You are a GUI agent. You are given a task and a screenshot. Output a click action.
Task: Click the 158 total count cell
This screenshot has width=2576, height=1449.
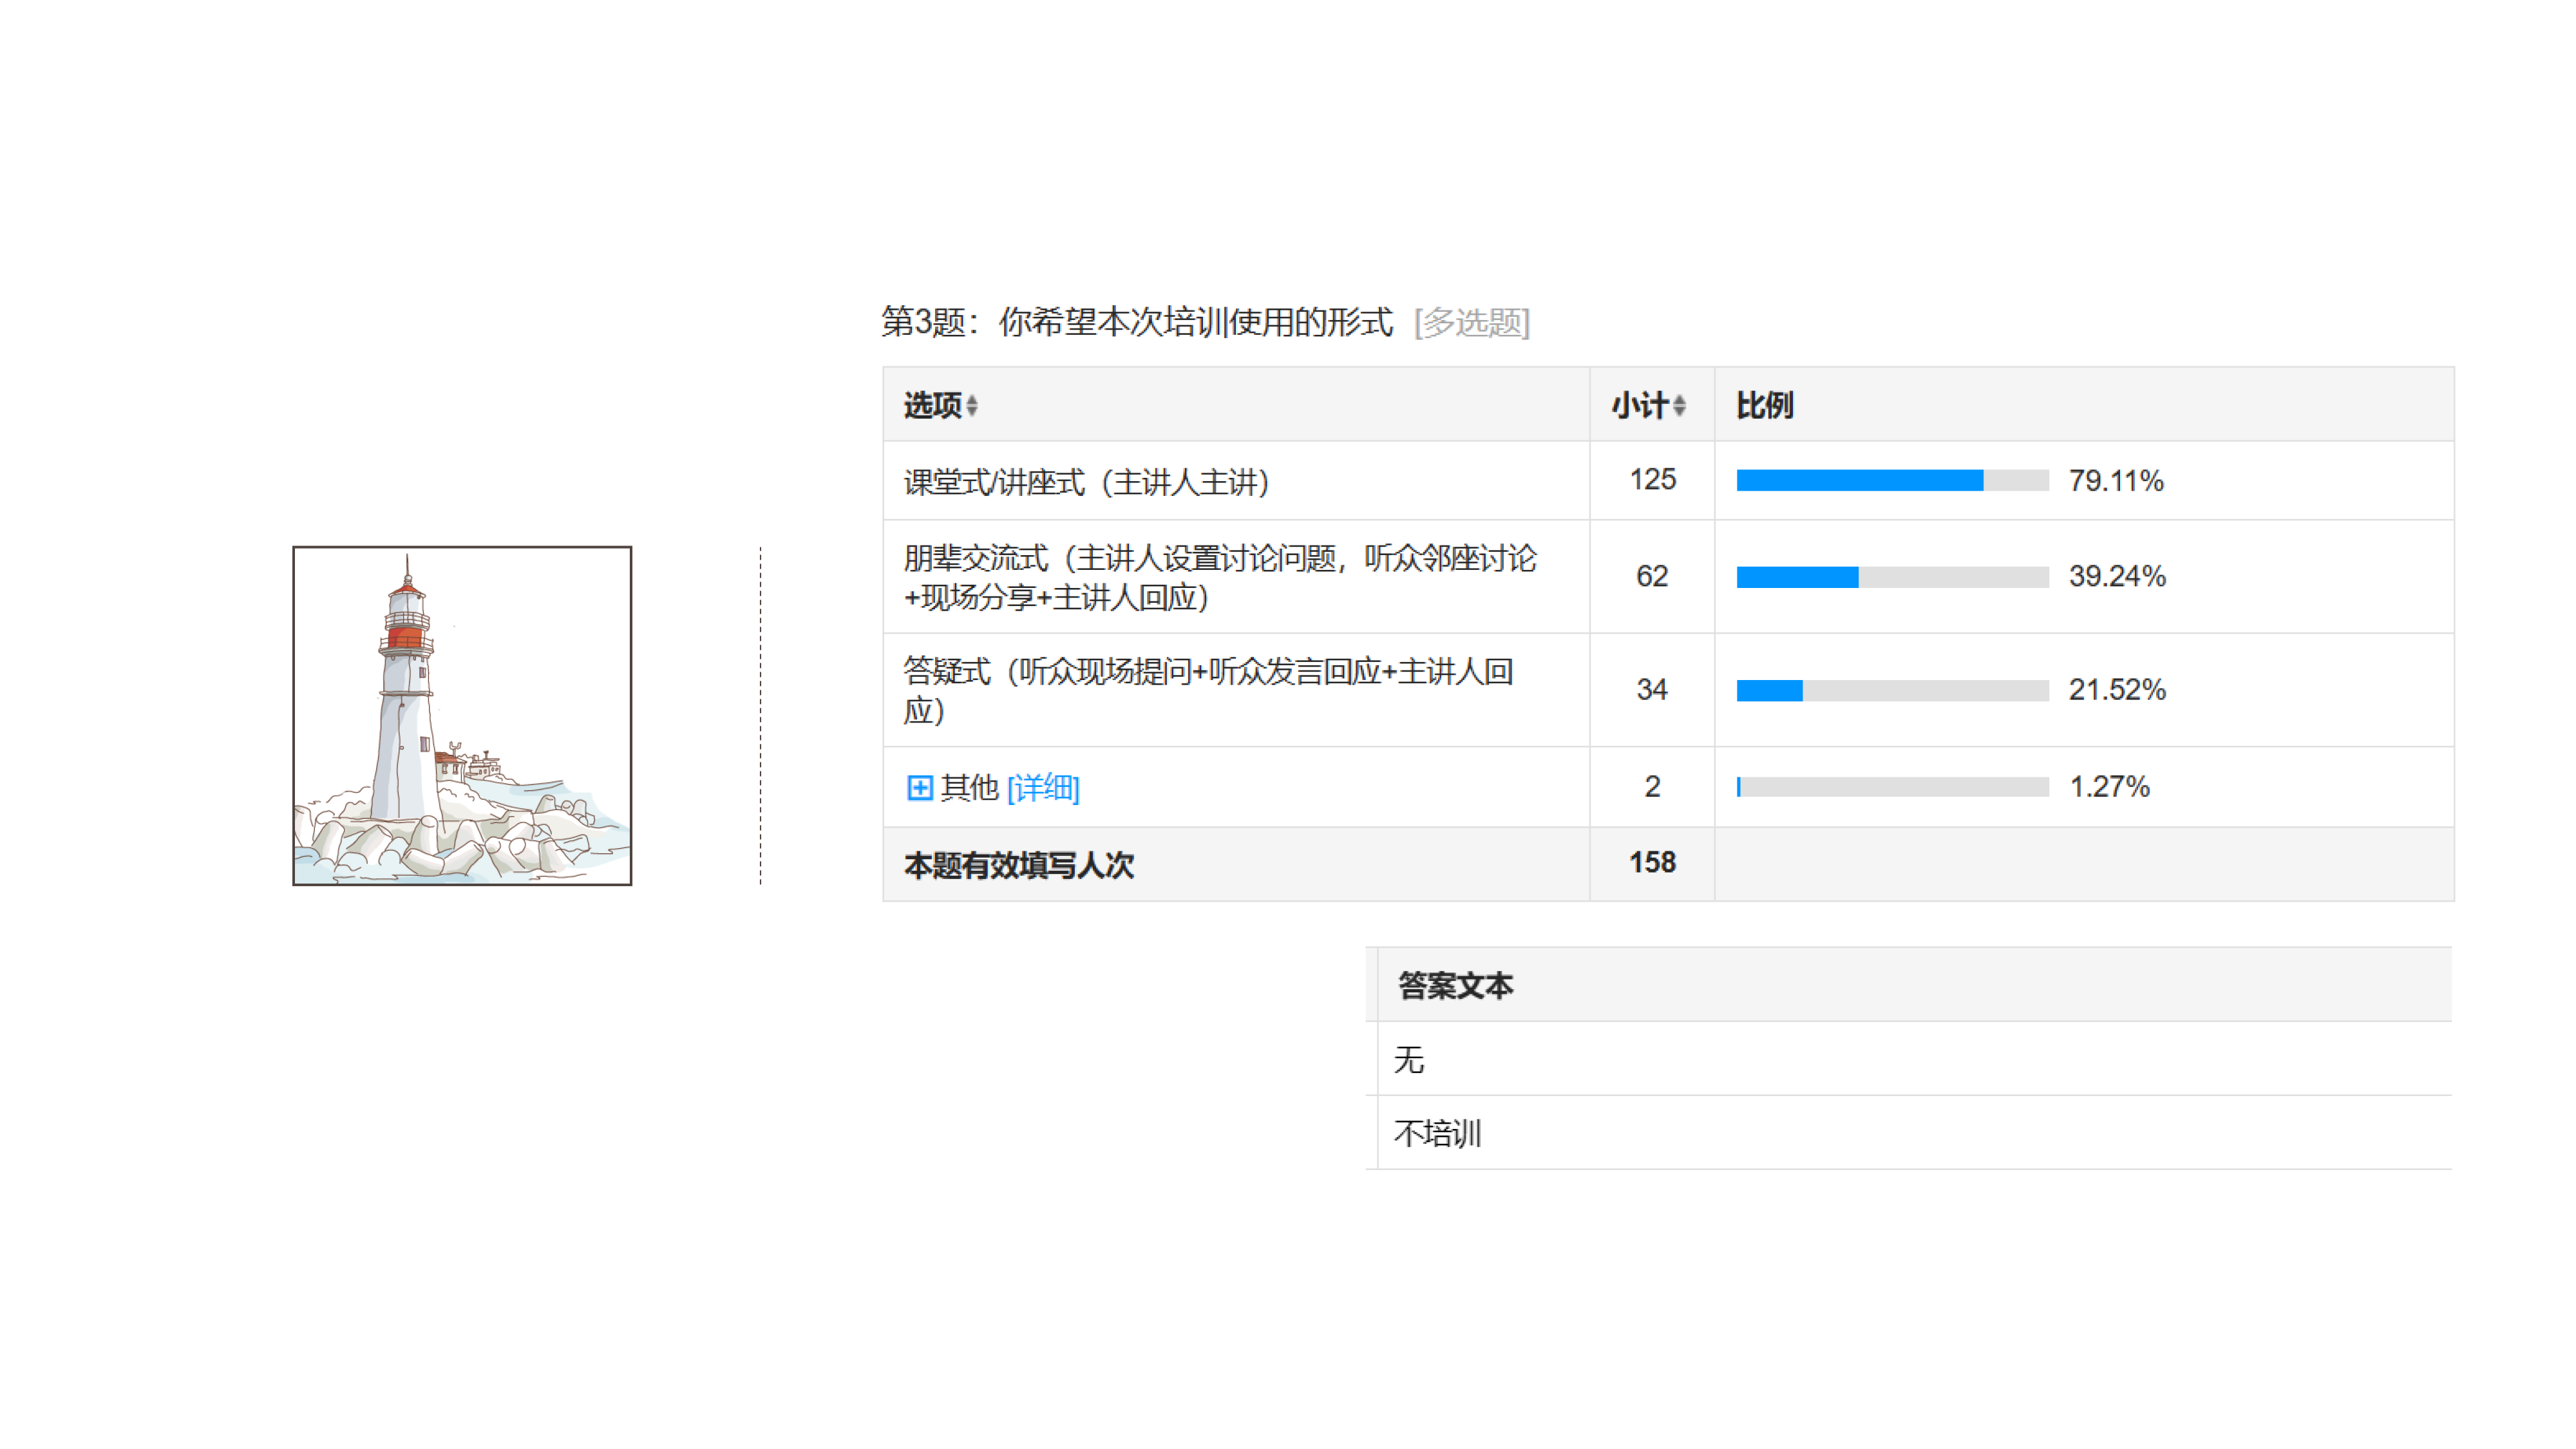[x=1652, y=863]
